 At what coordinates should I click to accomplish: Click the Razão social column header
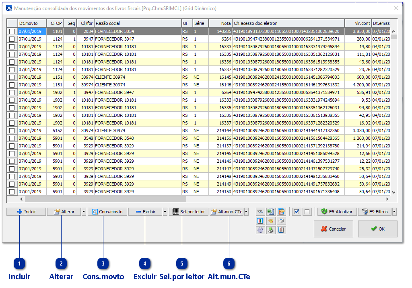(x=138, y=23)
